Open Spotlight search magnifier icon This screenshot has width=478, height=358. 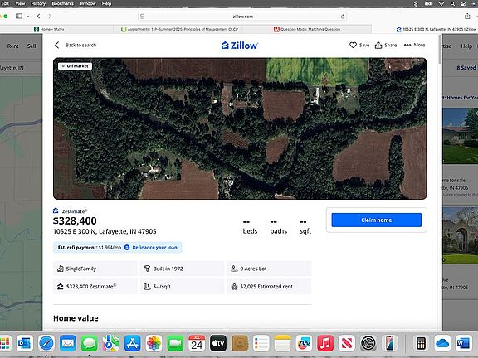[x=453, y=3]
